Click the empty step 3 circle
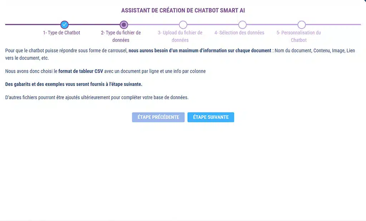Viewport: 366px width, 221px height. (183, 25)
